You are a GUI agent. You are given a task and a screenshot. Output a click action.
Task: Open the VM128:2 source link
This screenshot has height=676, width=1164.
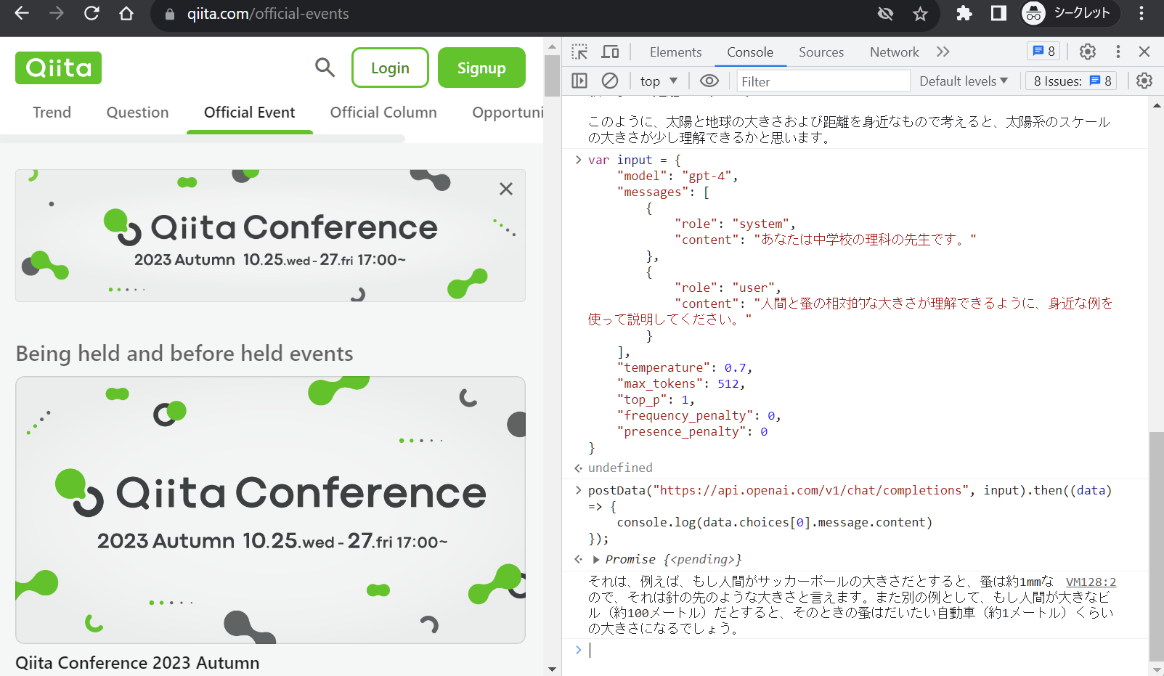(1091, 582)
